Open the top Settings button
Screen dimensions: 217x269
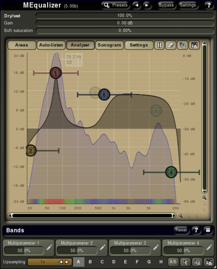tap(188, 5)
